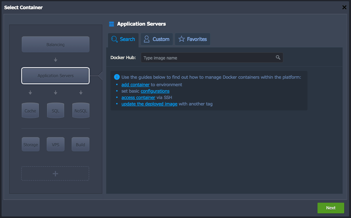
Task: Click the magnifier icon inside Docker Hub field
Action: 278,57
